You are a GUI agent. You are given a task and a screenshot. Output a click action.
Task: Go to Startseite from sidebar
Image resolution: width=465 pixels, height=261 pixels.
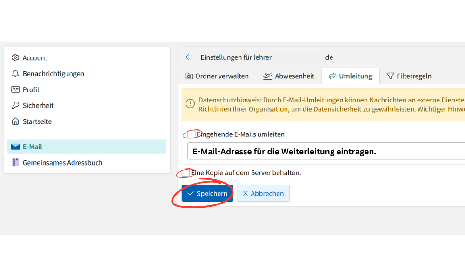tap(86, 121)
